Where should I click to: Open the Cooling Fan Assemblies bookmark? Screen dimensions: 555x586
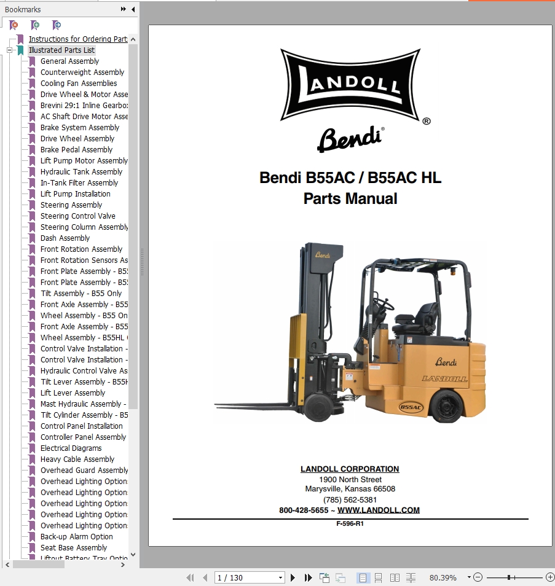pyautogui.click(x=79, y=84)
